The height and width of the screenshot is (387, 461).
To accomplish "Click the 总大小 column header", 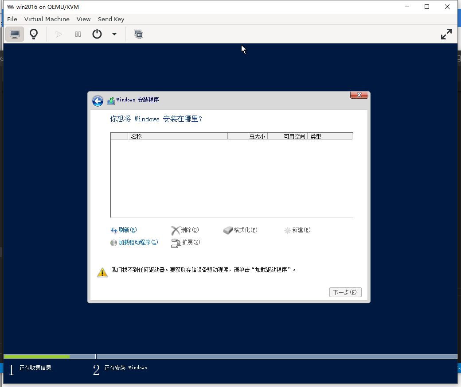I will click(x=247, y=136).
